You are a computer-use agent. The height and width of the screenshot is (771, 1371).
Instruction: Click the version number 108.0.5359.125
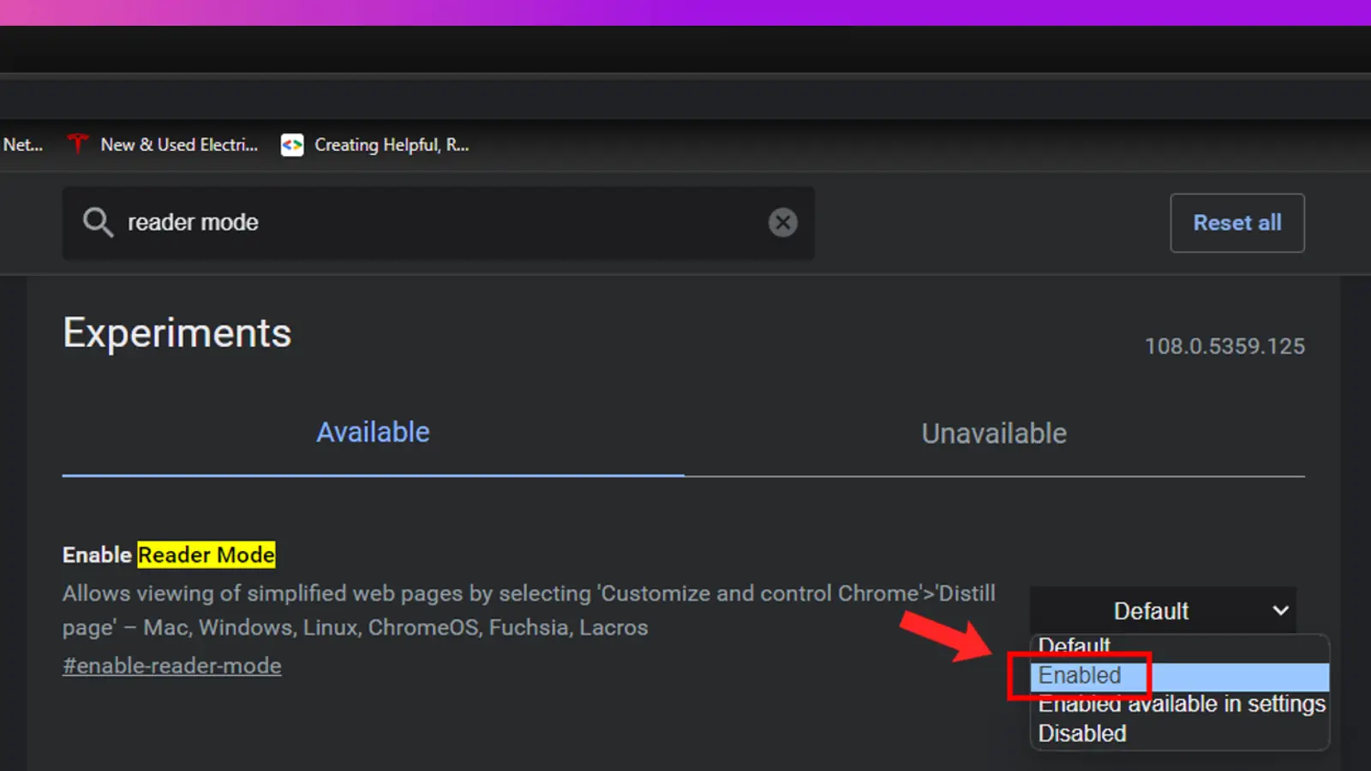[1224, 346]
